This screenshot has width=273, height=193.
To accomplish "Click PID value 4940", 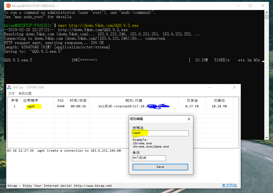I will point(60,106).
